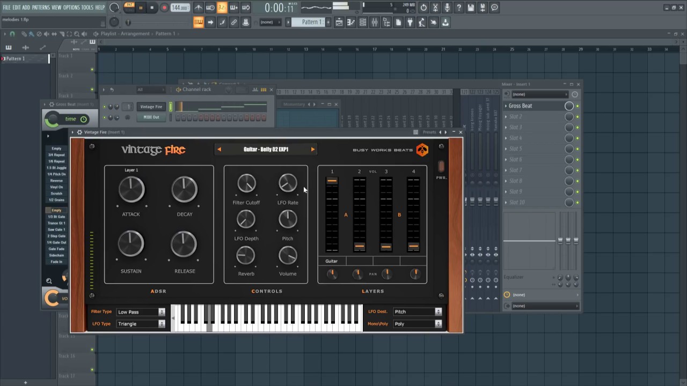Open the LFO Type Triangle dropdown
The width and height of the screenshot is (687, 386).
pyautogui.click(x=141, y=324)
